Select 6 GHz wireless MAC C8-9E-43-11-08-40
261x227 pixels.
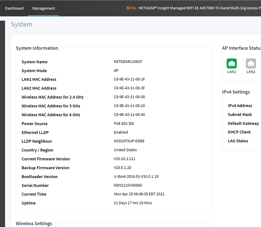click(129, 115)
